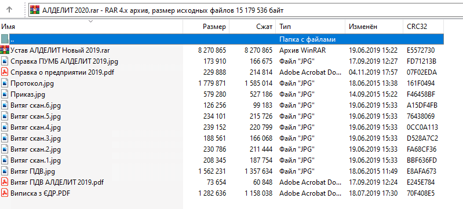Screen dimensions: 463x209
Task: Click the WinRAR archive icon in address bar
Action: [35, 10]
